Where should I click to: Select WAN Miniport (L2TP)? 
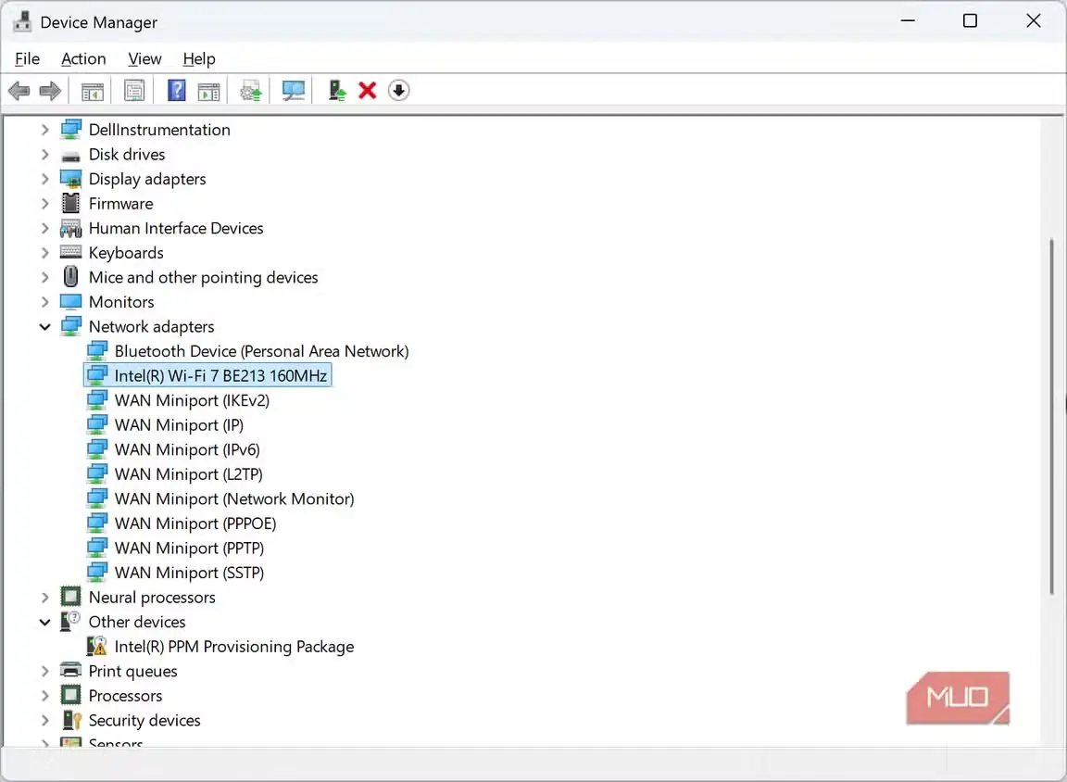[189, 473]
